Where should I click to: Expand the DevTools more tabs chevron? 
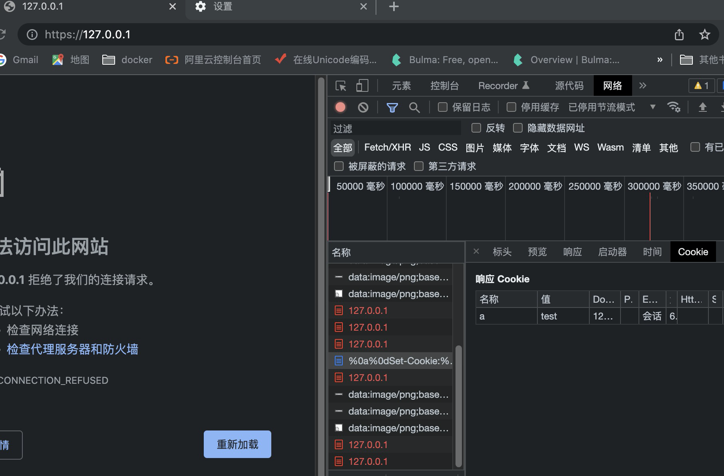tap(642, 85)
